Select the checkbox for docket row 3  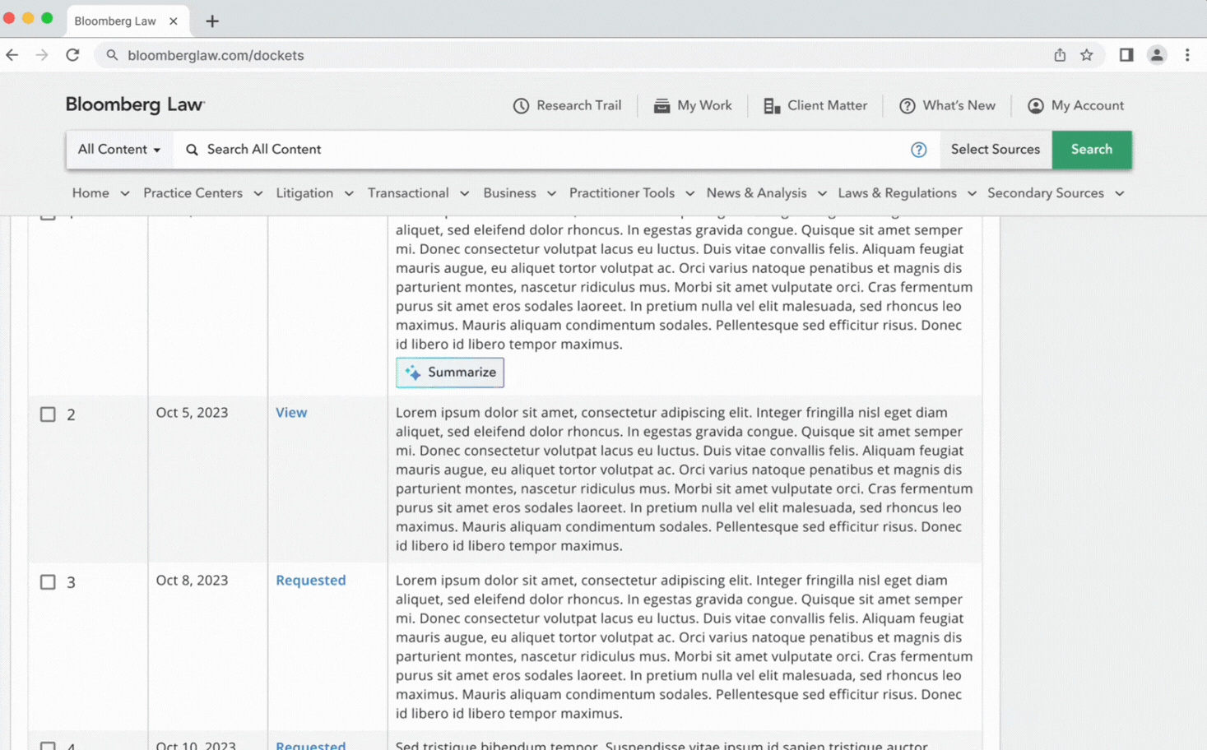48,582
